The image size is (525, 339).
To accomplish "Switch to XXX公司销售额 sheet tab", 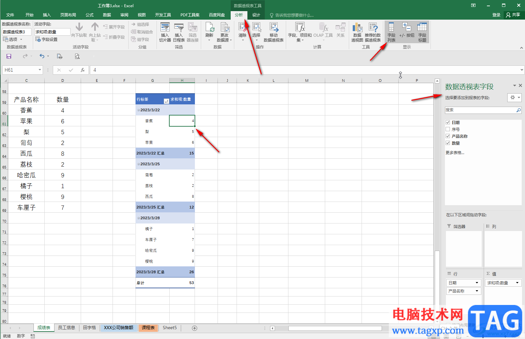I will [119, 328].
